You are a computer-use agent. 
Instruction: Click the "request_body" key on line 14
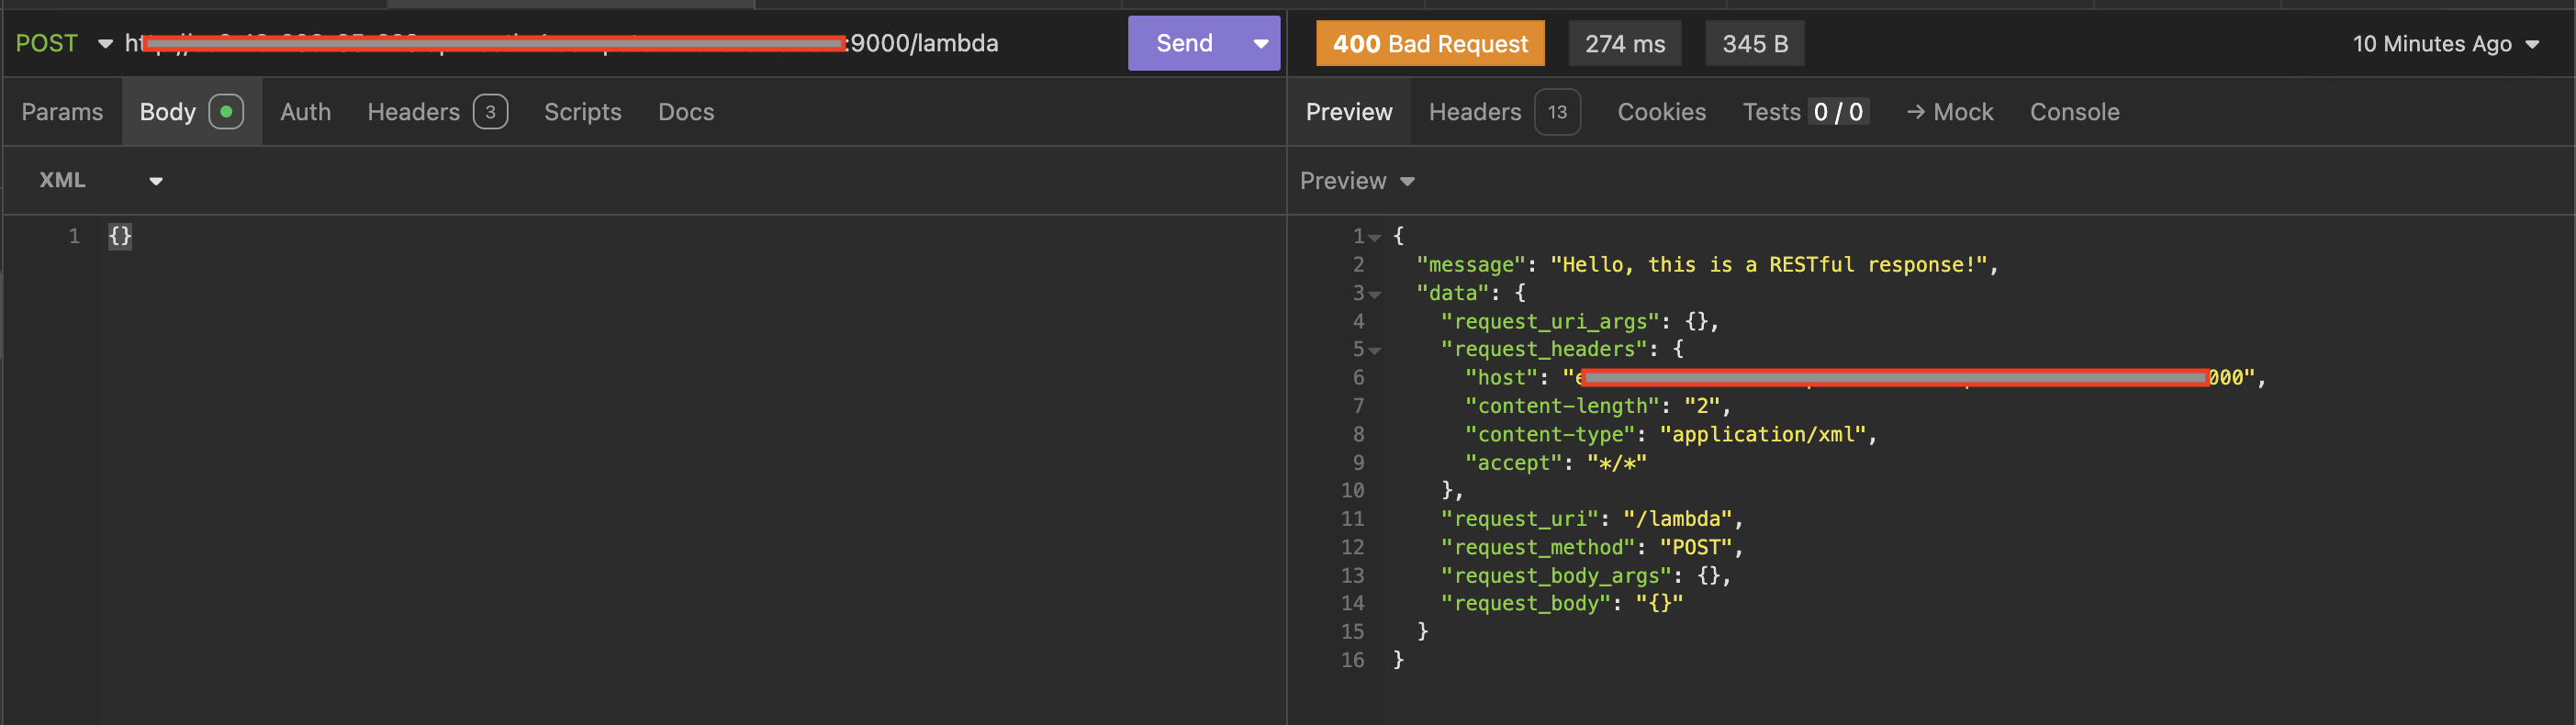pos(1526,603)
